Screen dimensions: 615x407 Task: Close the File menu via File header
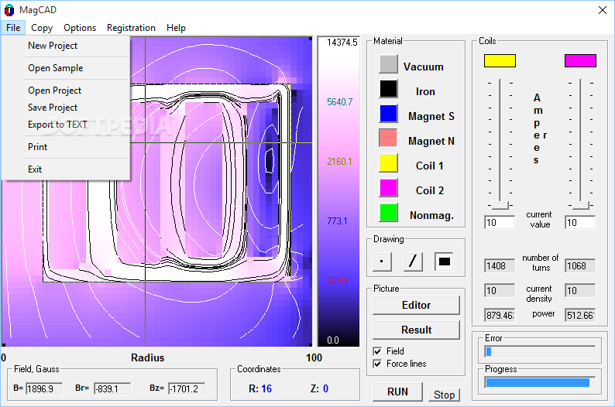coord(13,28)
